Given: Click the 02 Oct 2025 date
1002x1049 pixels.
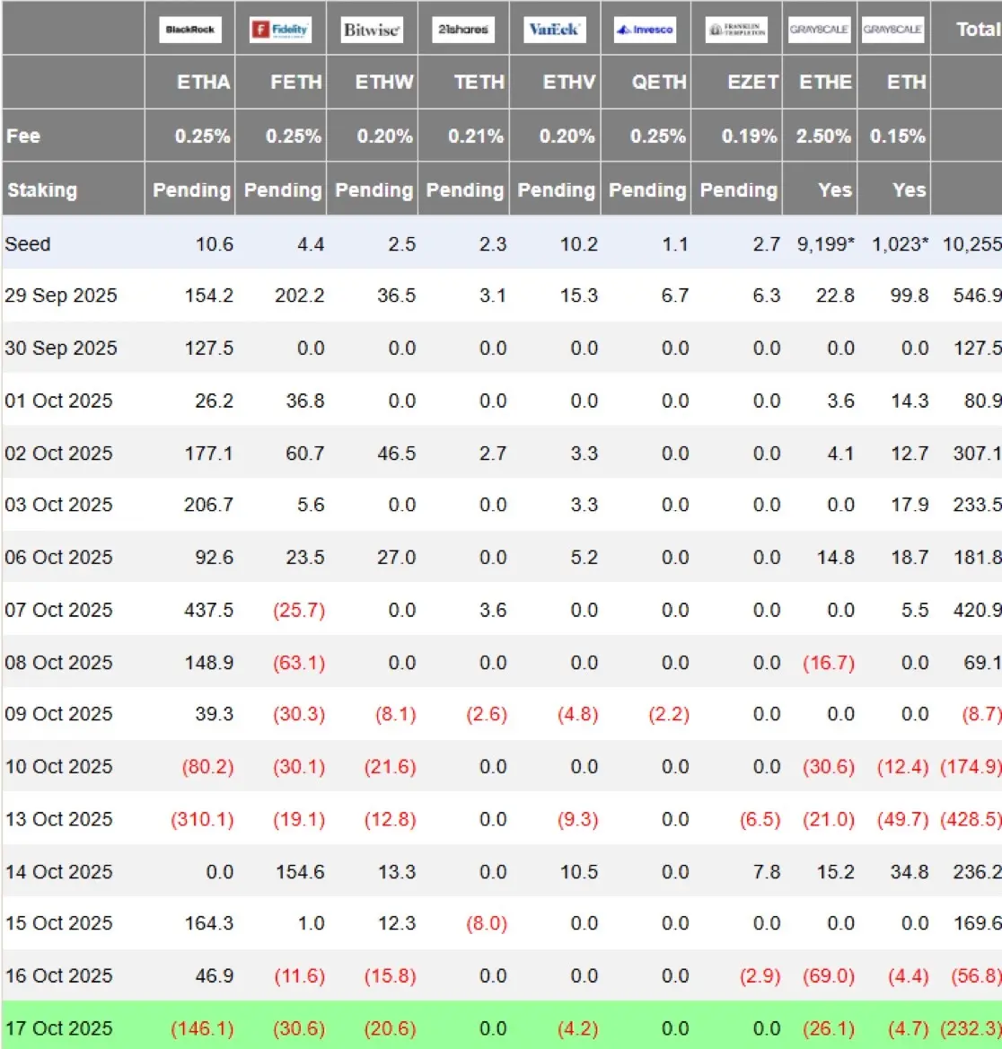Looking at the screenshot, I should [x=59, y=453].
